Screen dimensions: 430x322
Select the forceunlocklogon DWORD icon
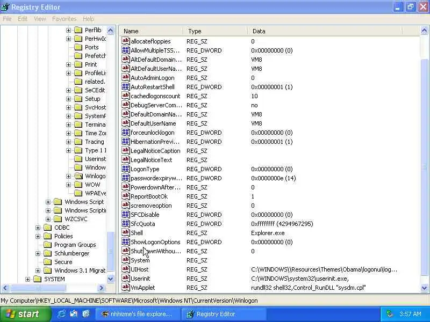(x=126, y=132)
